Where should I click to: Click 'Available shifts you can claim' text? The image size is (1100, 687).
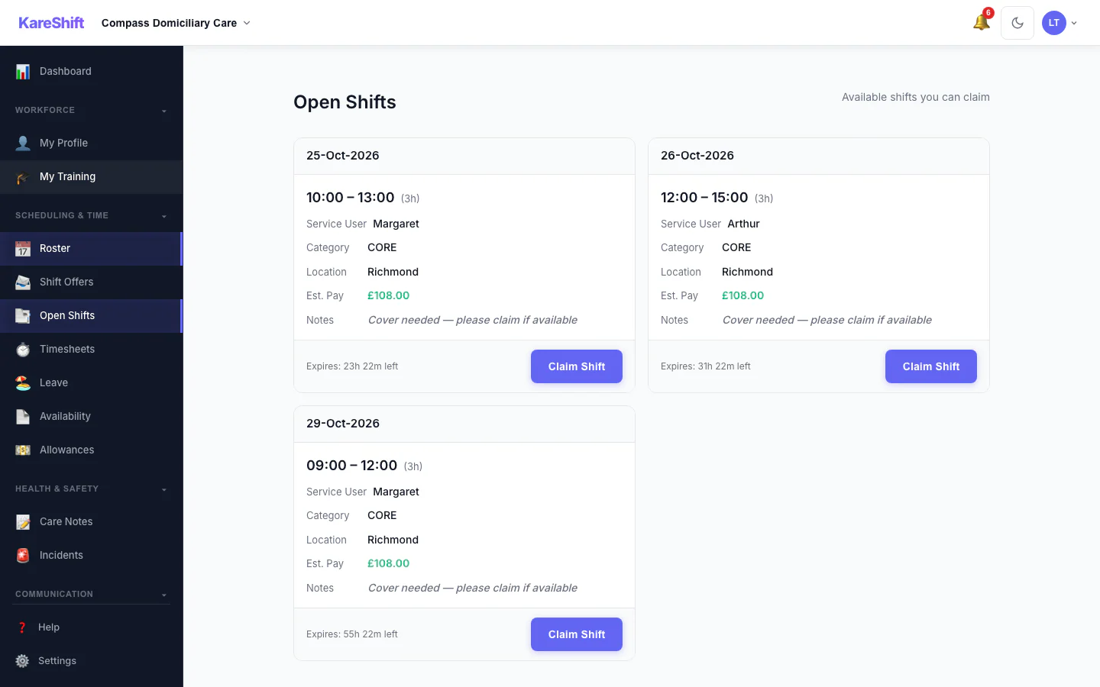click(x=916, y=97)
